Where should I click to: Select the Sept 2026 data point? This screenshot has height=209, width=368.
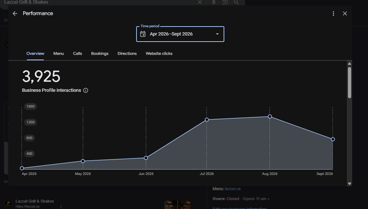coord(333,139)
